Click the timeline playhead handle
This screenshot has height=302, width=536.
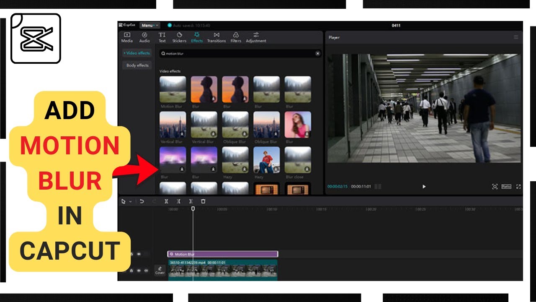click(x=193, y=208)
